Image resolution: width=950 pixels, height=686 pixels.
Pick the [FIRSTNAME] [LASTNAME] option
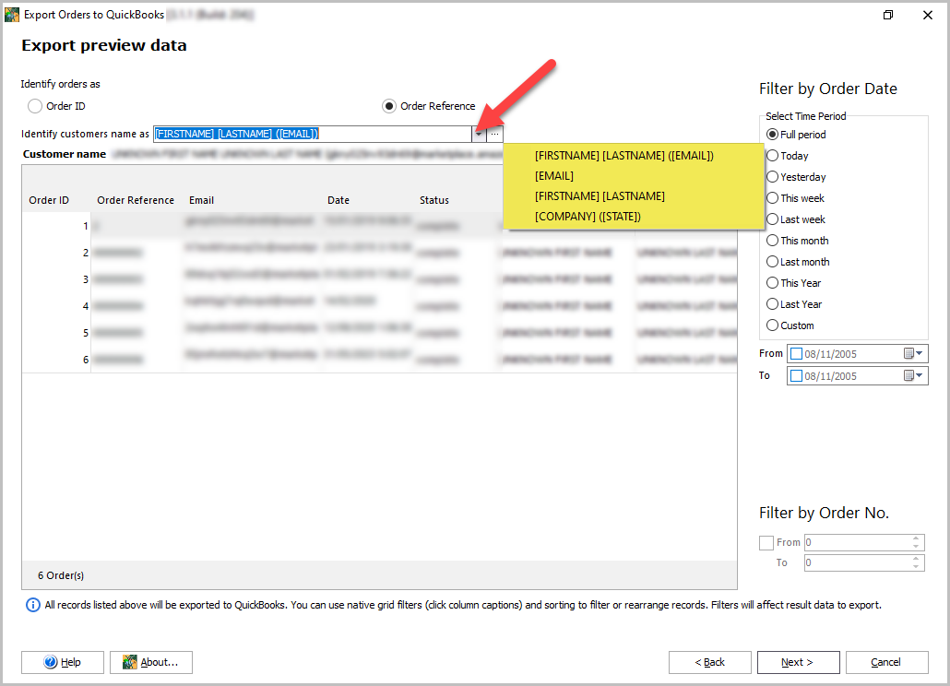600,196
